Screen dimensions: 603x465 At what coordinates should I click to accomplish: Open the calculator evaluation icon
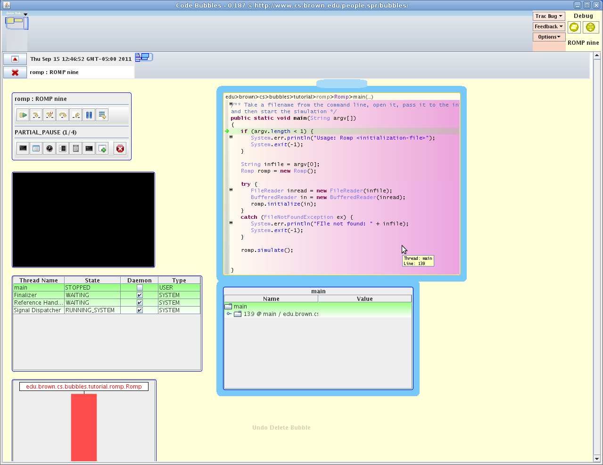click(76, 149)
